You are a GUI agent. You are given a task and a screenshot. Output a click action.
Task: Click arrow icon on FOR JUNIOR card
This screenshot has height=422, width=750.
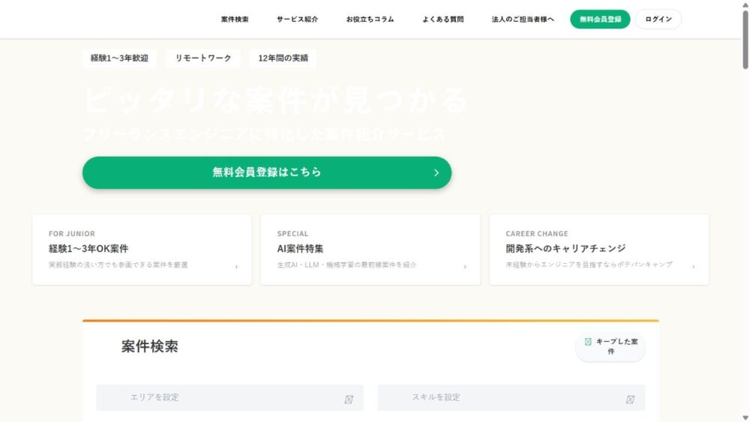pyautogui.click(x=236, y=267)
